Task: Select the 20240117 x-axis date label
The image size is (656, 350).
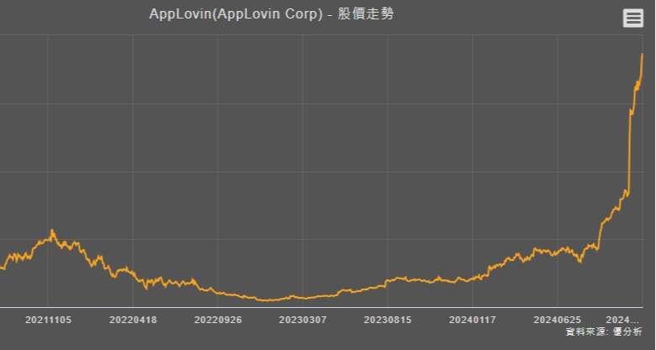Action: pyautogui.click(x=473, y=320)
